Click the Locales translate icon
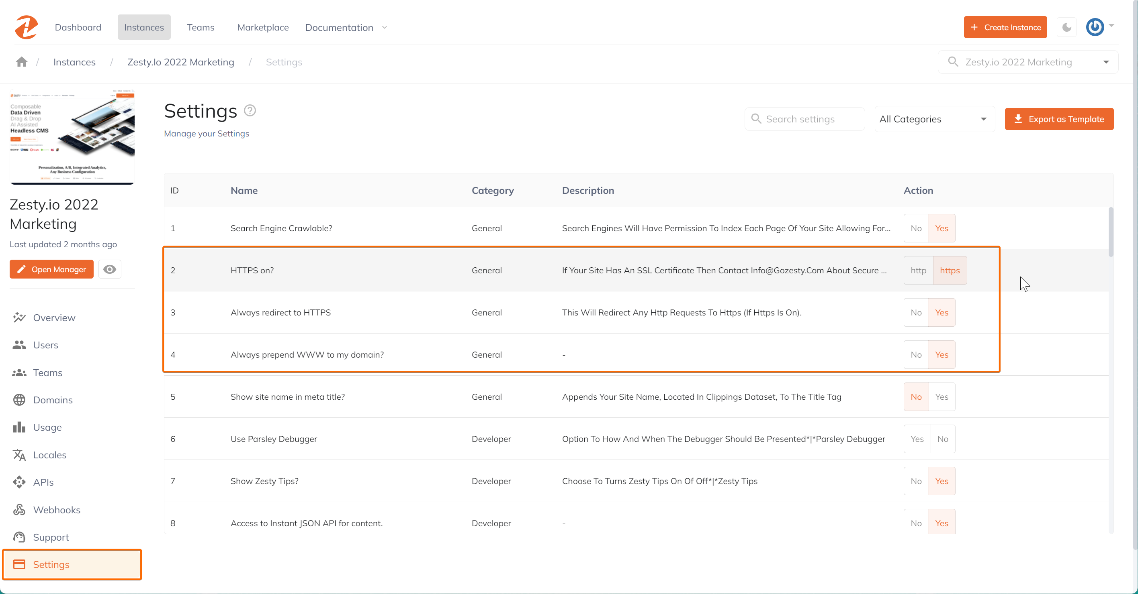The image size is (1138, 594). 19,455
